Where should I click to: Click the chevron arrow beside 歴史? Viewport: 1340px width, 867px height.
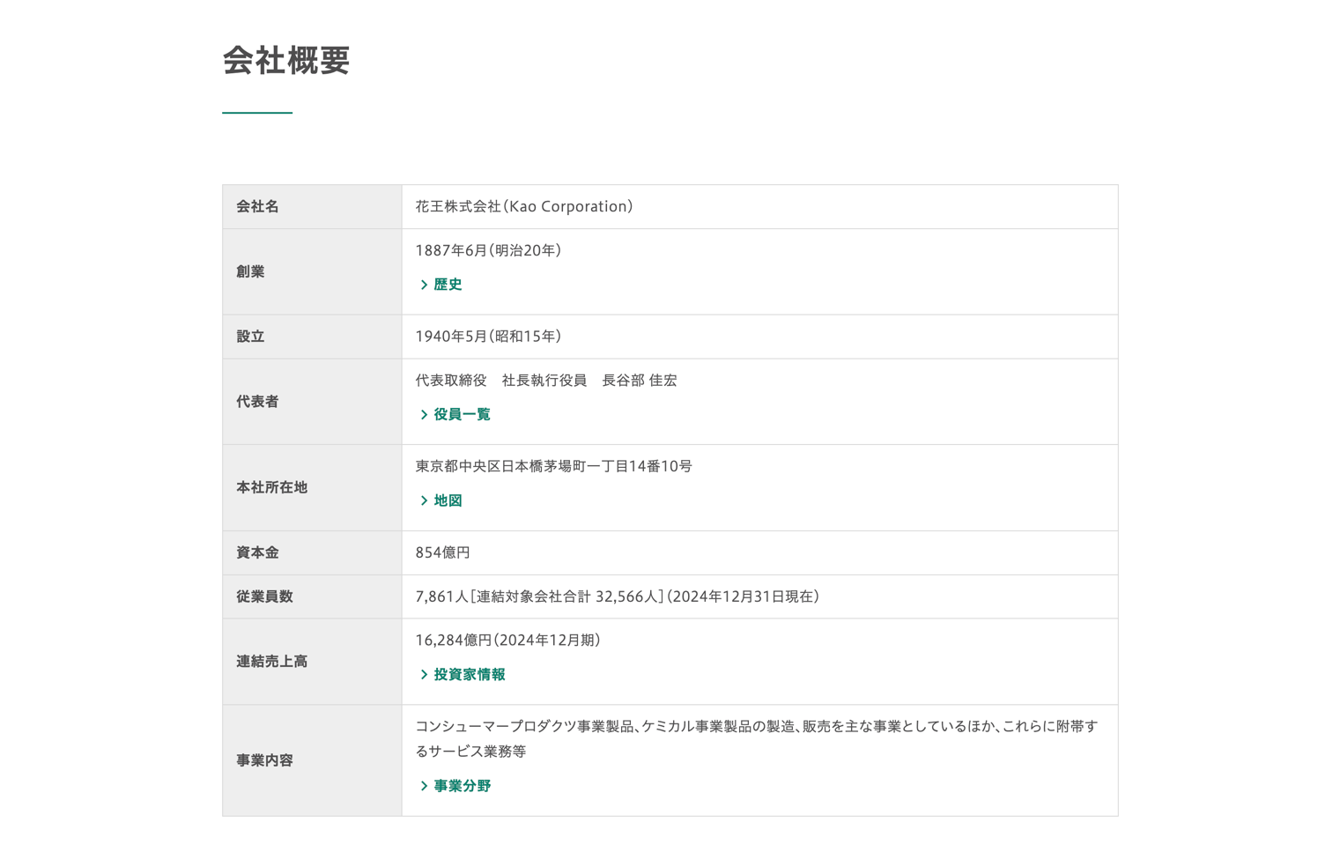tap(424, 285)
